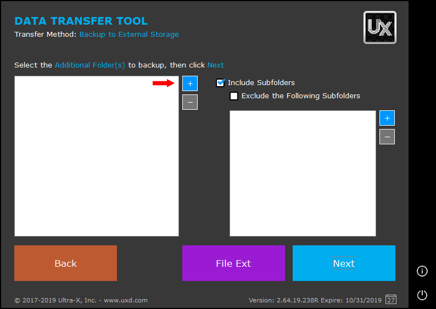Click the blue Additional Folder(s) text
Viewport: 436px width, 309px height.
pyautogui.click(x=90, y=65)
